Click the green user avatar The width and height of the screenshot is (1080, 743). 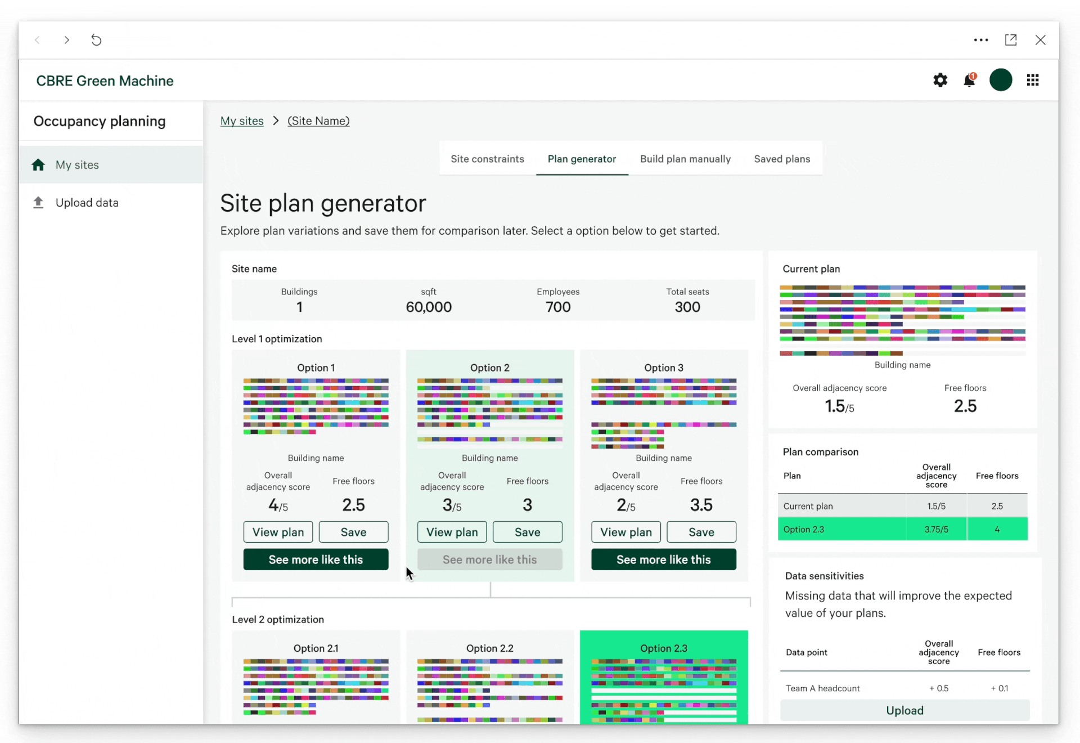[x=1001, y=80]
